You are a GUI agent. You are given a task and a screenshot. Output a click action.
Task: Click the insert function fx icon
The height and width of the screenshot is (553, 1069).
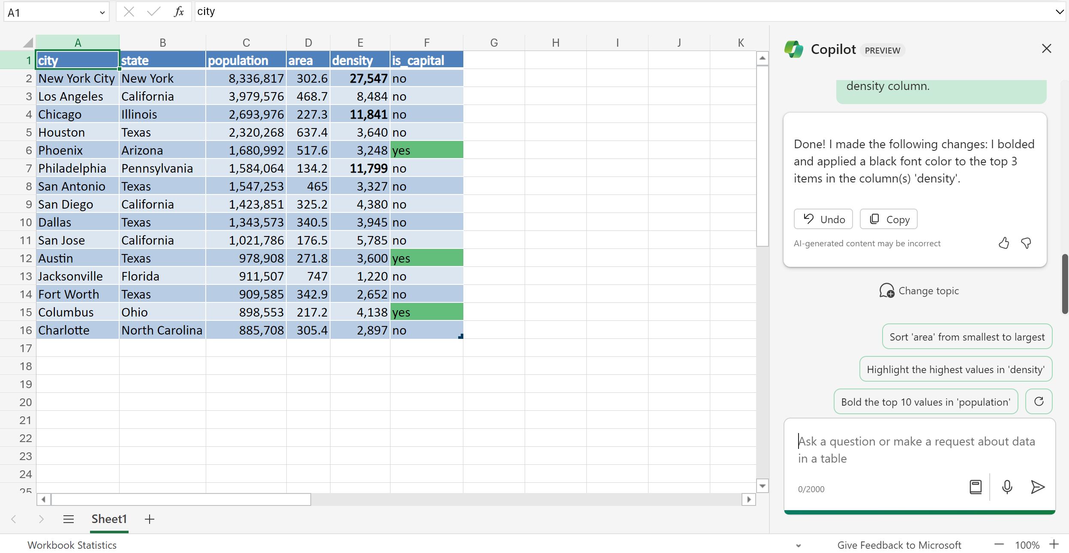click(x=179, y=12)
